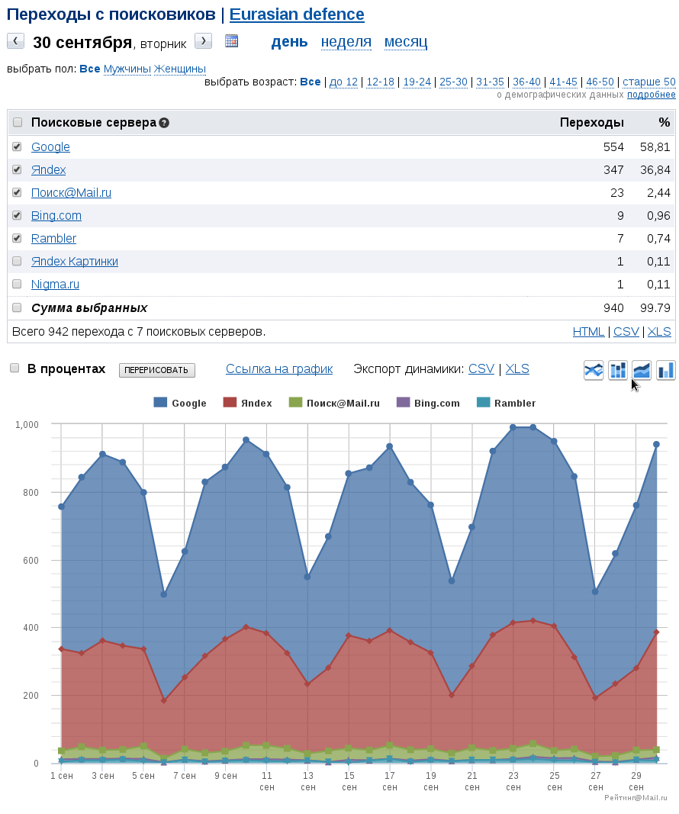Filter gender by Женщины

tap(179, 69)
